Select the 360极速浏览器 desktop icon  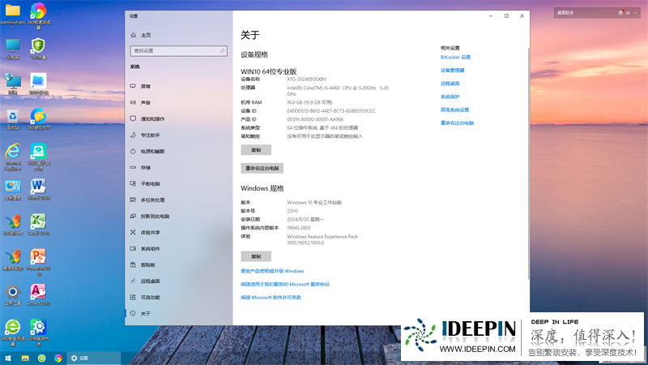point(38,16)
